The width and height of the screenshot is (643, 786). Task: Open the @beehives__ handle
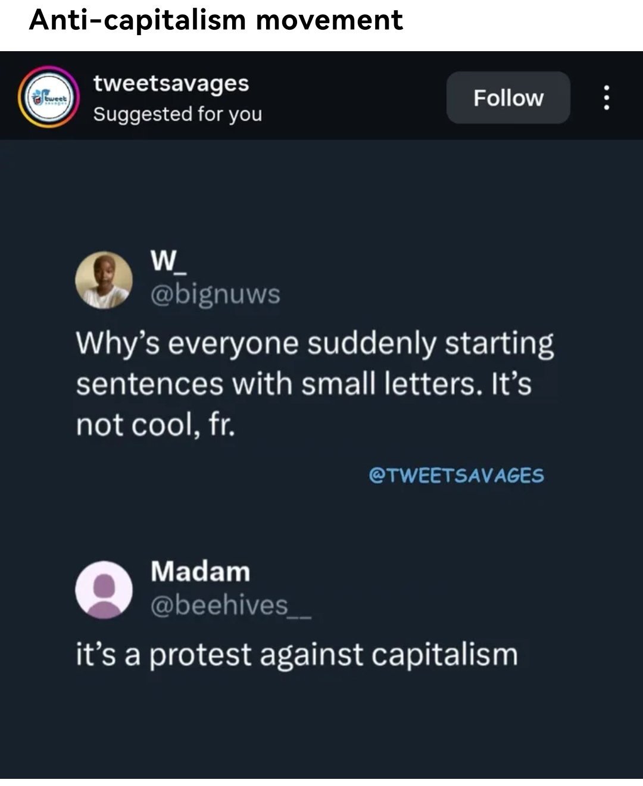click(230, 605)
